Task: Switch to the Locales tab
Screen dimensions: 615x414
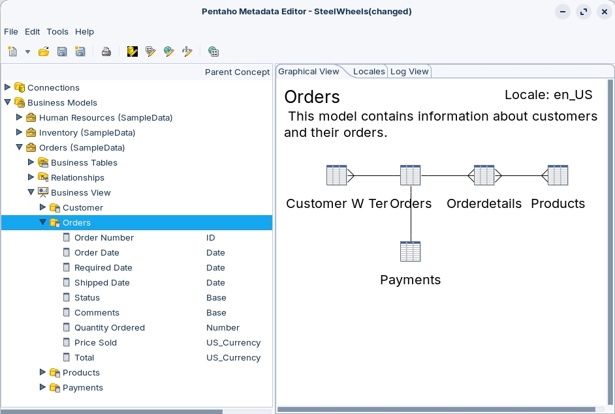Action: coord(369,72)
